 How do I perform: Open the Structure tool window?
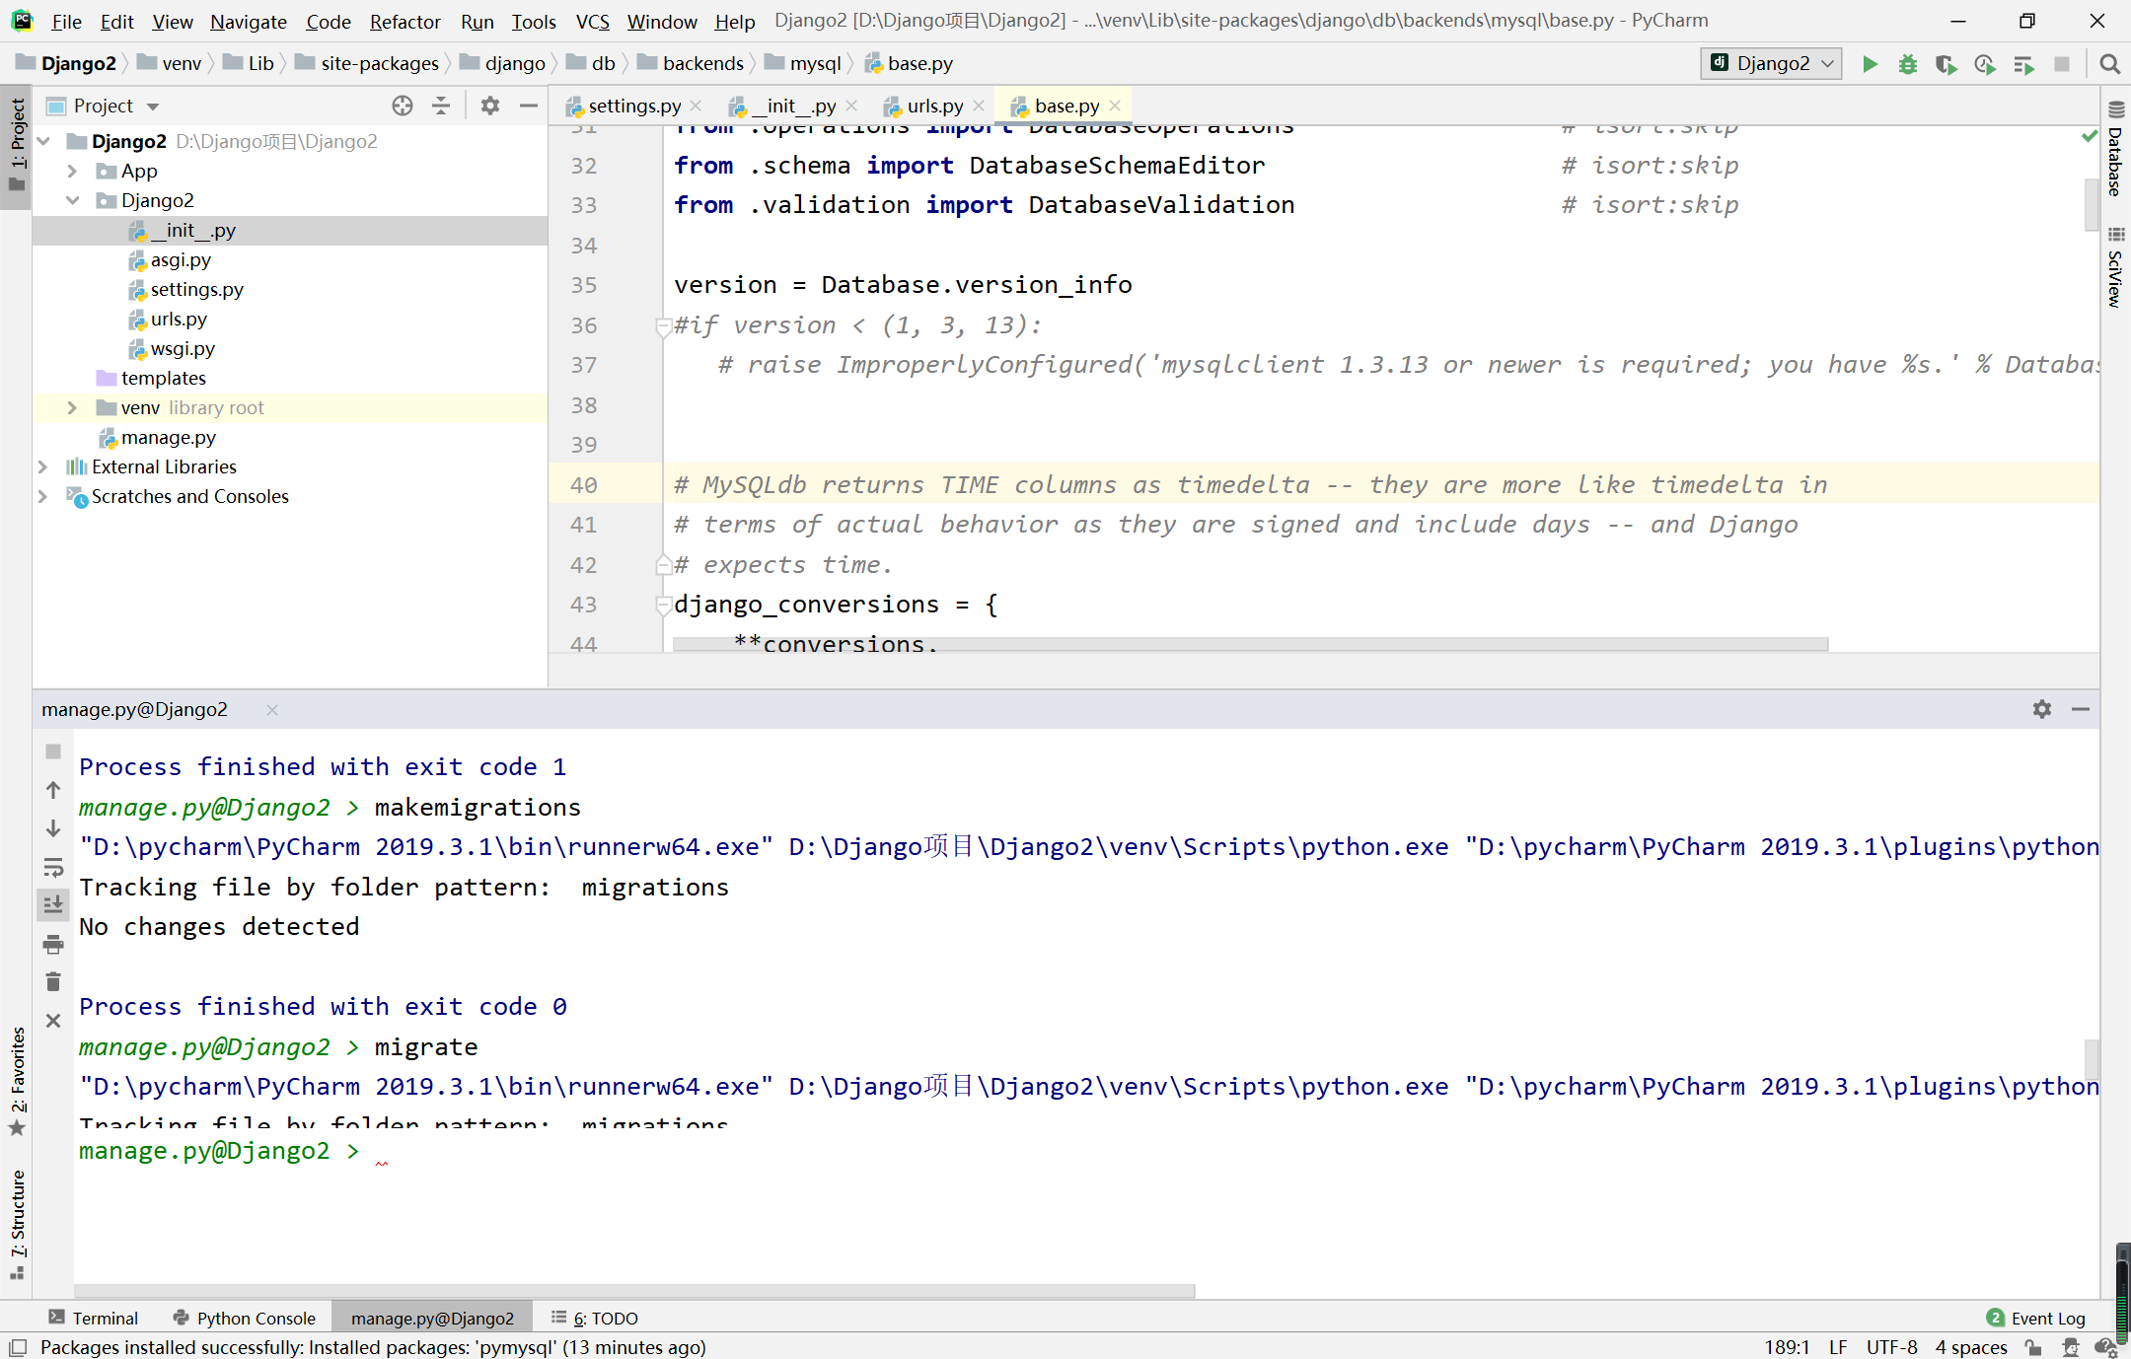click(x=17, y=1224)
